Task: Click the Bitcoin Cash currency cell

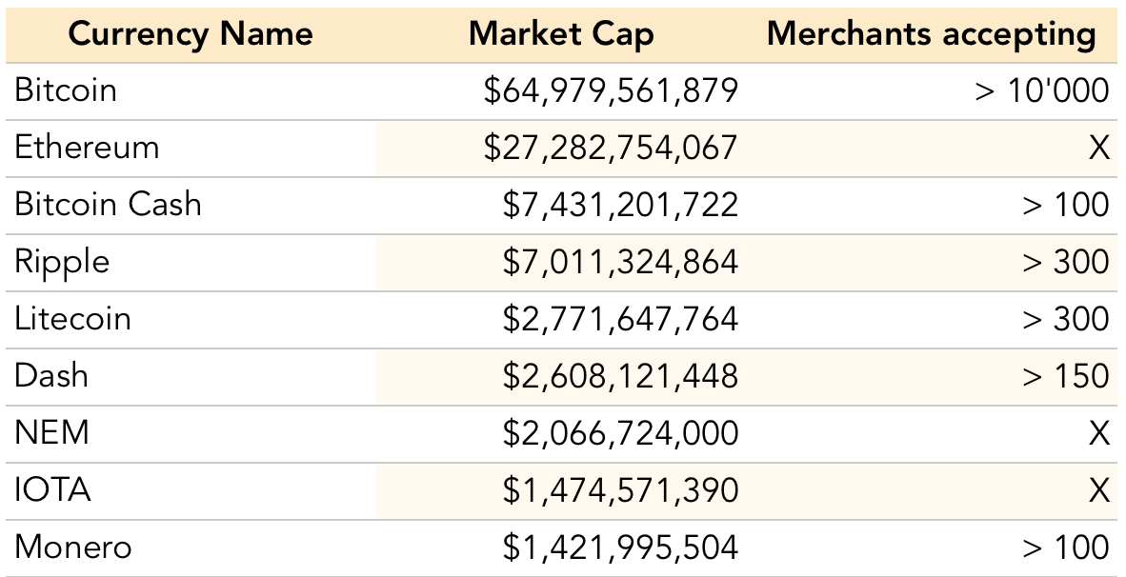Action: coord(108,205)
